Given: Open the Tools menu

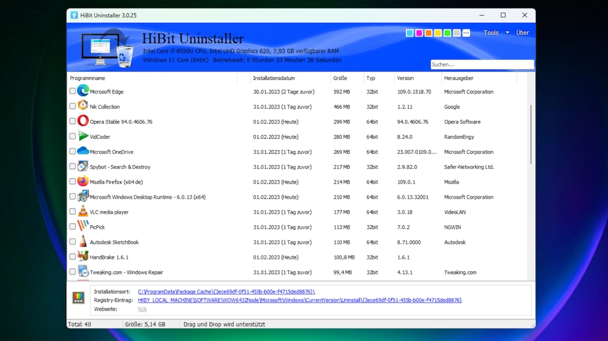Looking at the screenshot, I should click(x=491, y=33).
